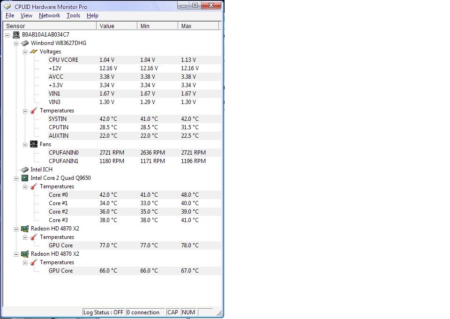The height and width of the screenshot is (319, 450).
Task: Click the CAP status indicator
Action: [173, 312]
